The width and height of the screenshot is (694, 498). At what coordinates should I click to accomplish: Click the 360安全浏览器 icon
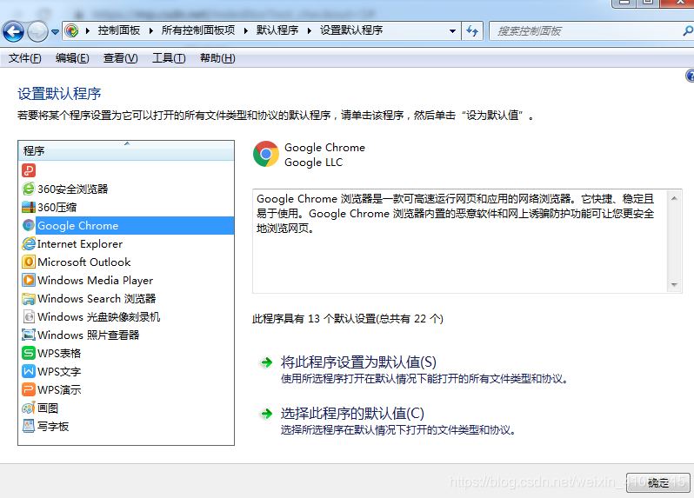point(29,189)
